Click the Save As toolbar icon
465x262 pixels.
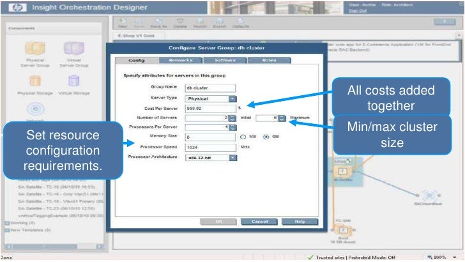pos(158,21)
